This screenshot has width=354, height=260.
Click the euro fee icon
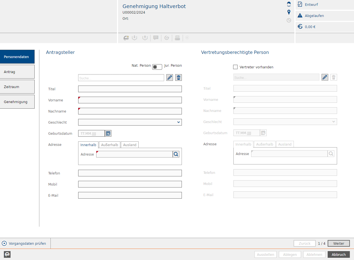[x=300, y=27]
